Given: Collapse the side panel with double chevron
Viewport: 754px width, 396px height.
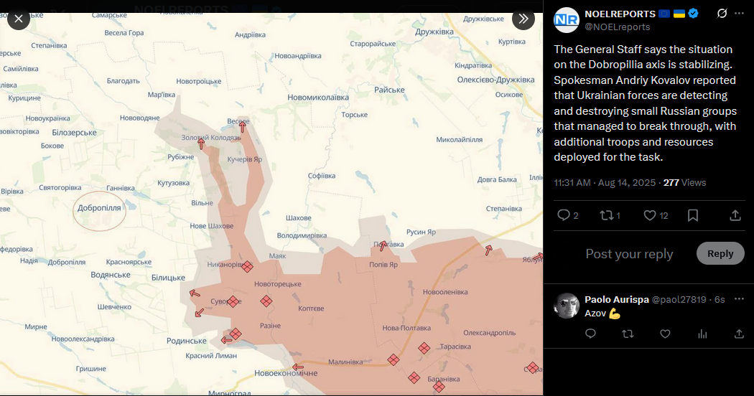Looking at the screenshot, I should point(523,19).
